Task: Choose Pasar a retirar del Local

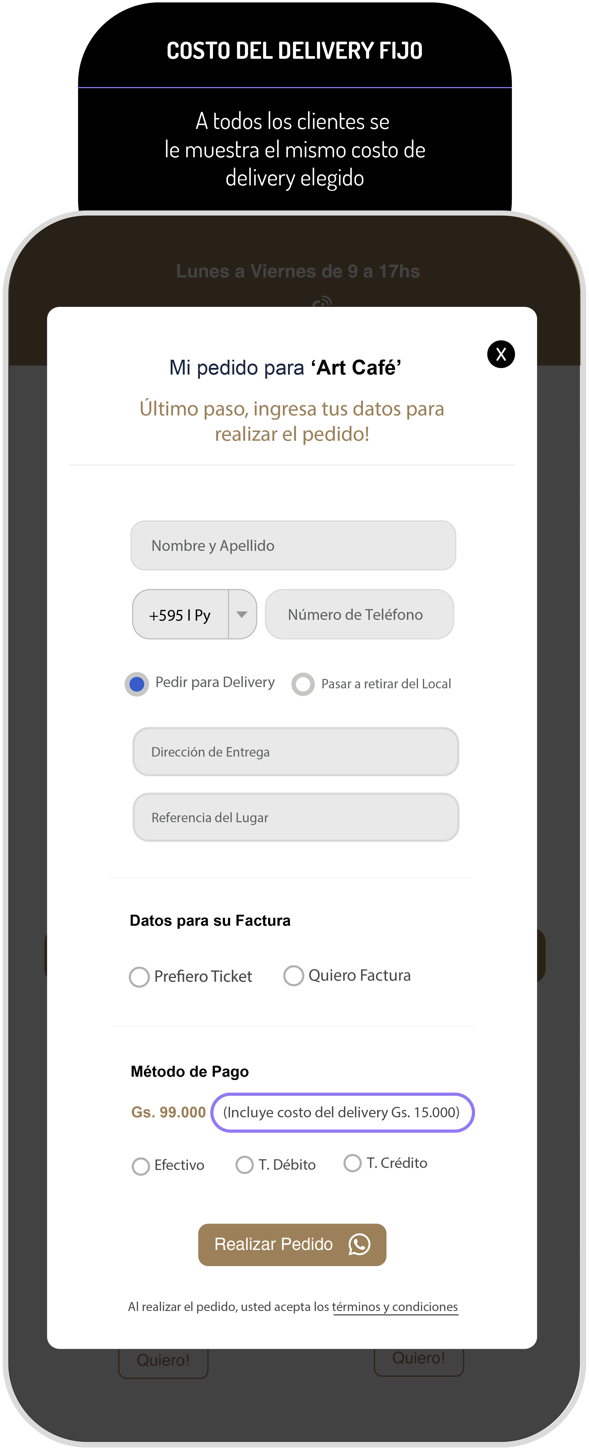Action: coord(303,684)
